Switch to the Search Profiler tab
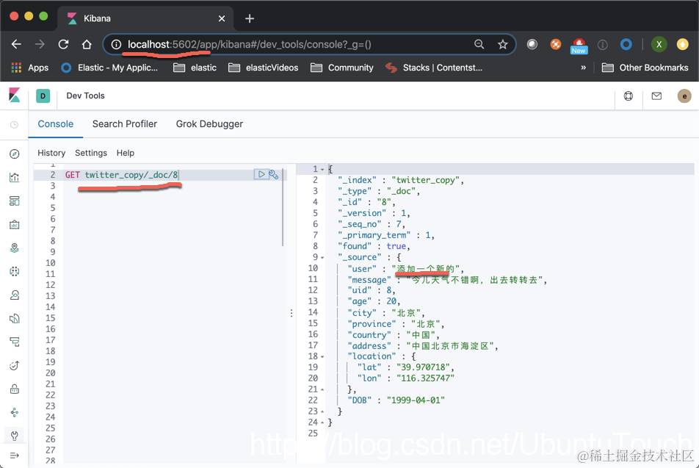This screenshot has width=699, height=468. click(x=125, y=124)
